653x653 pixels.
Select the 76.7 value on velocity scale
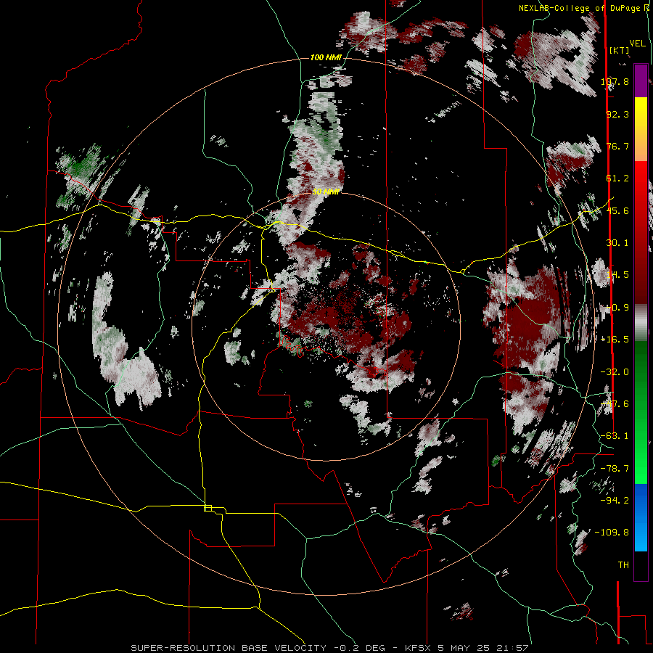click(x=617, y=146)
